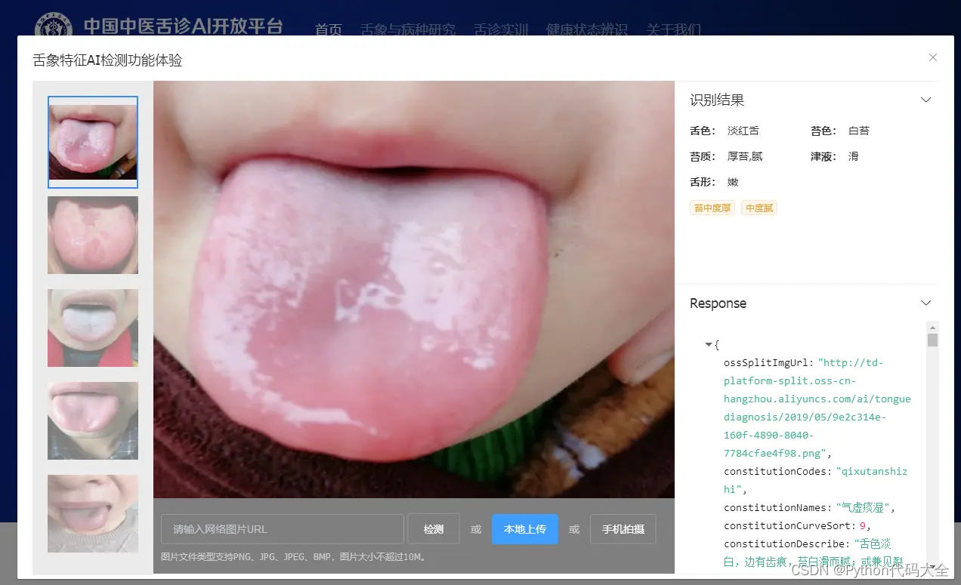Screen dimensions: 961x585
Task: Select the third thumbnail with red scarf
Action: [x=93, y=328]
